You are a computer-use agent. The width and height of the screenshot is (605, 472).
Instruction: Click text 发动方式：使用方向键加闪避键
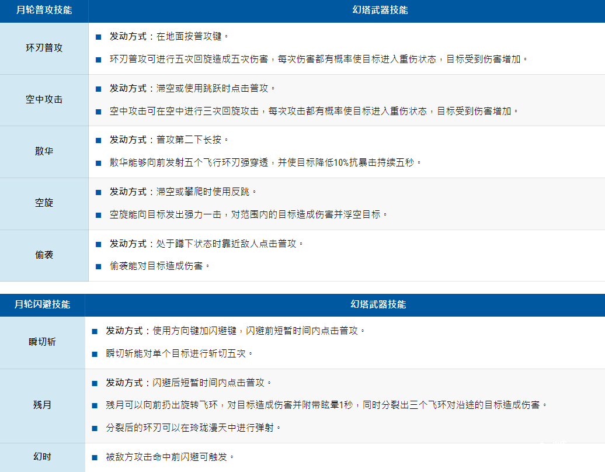(x=171, y=331)
